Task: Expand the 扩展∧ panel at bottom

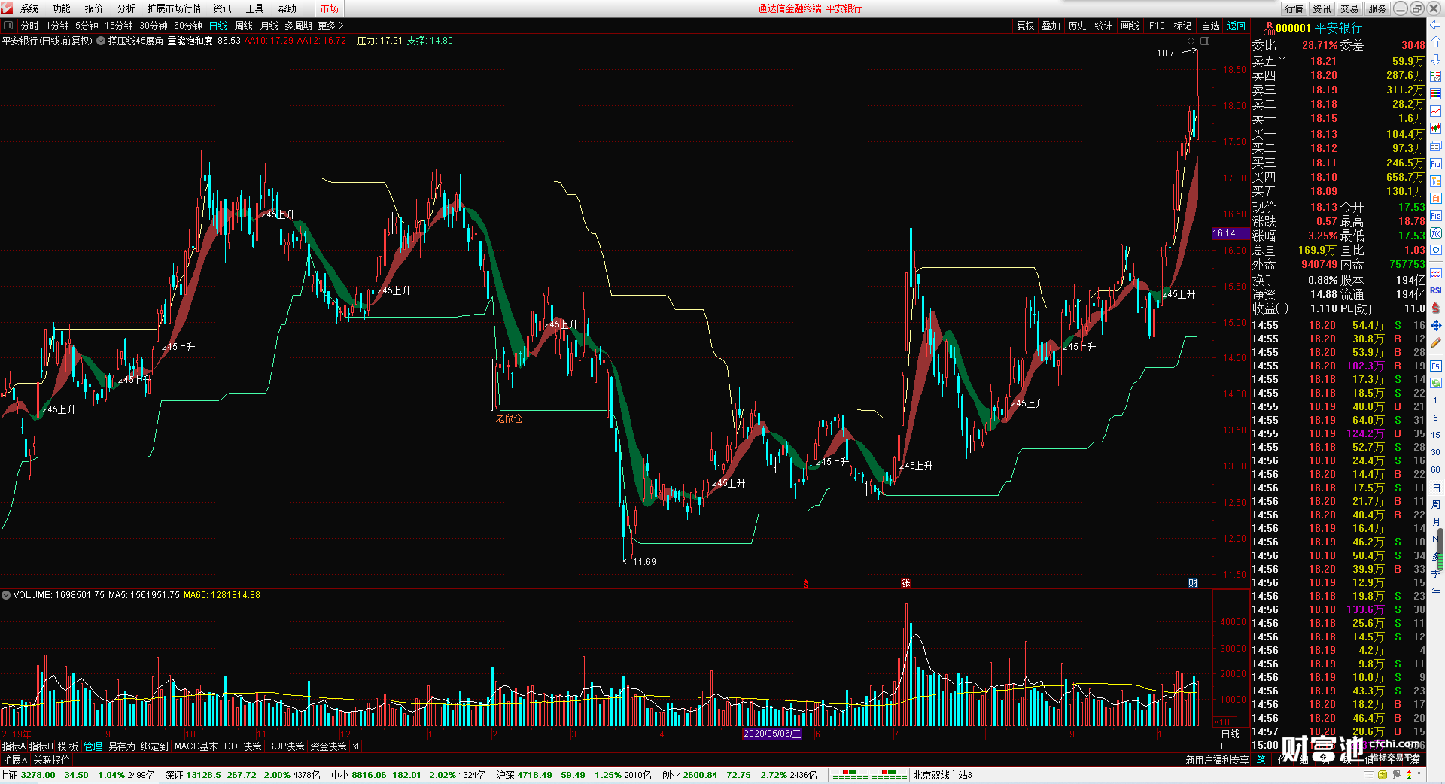Action: click(x=14, y=760)
